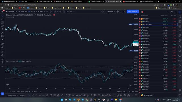
Task: Open Telegram from the taskbar
Action: [83, 100]
